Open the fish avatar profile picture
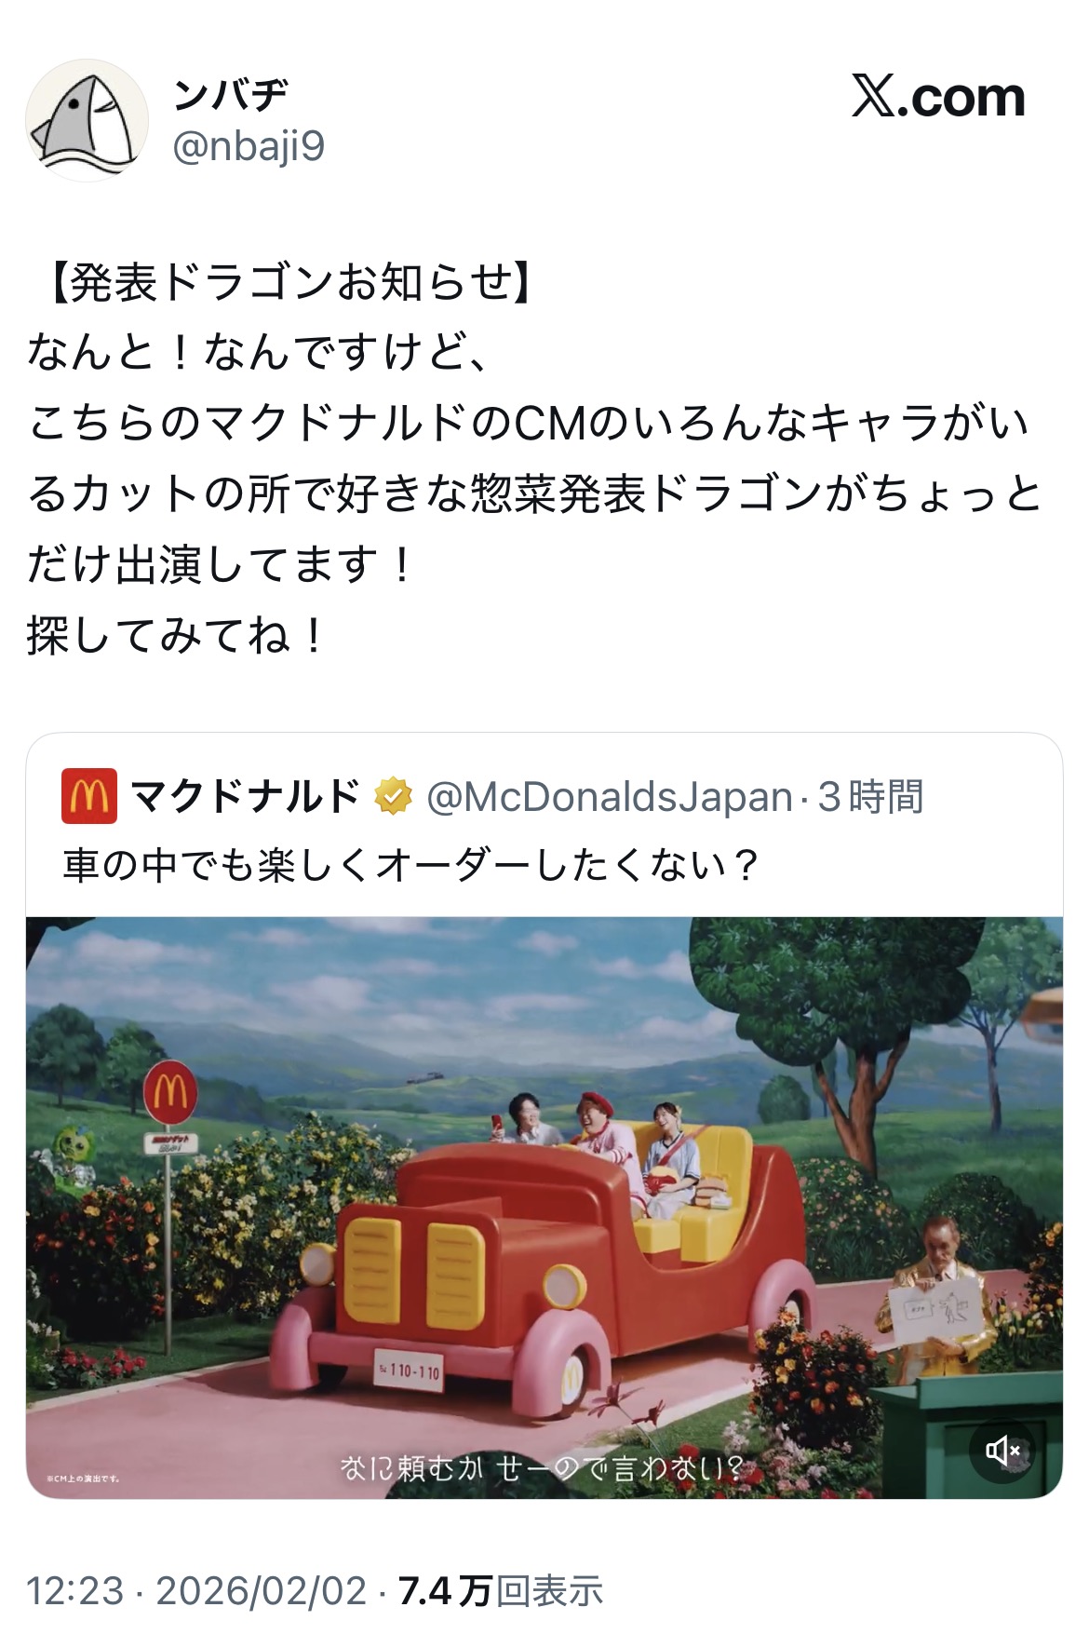 [87, 120]
